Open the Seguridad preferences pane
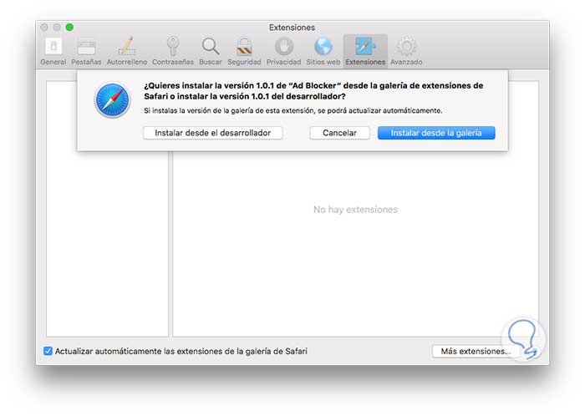 tap(244, 52)
